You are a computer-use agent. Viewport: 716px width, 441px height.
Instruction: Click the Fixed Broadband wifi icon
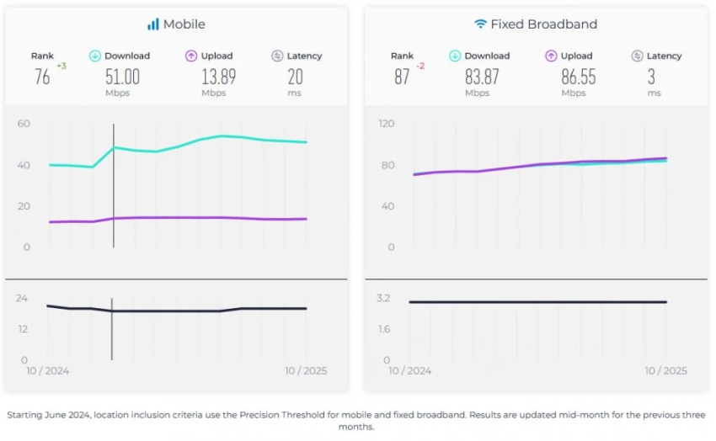pos(481,24)
